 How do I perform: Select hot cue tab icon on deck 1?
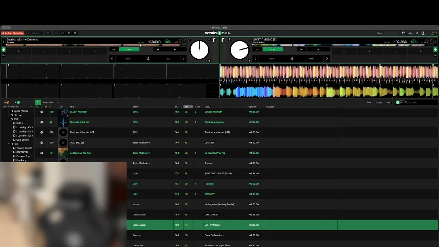pyautogui.click(x=3, y=50)
